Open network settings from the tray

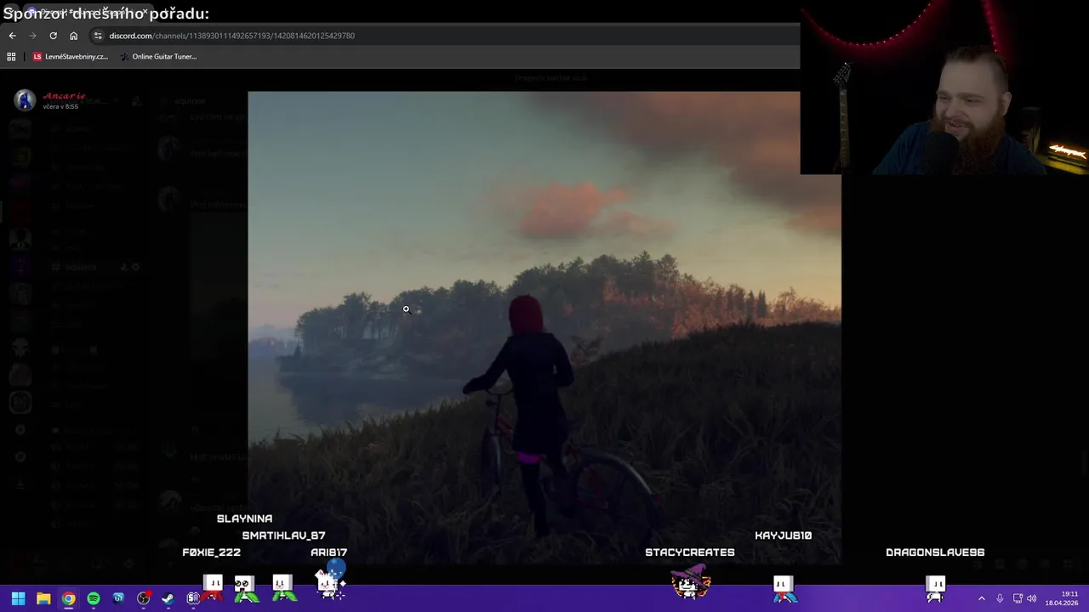[1018, 598]
